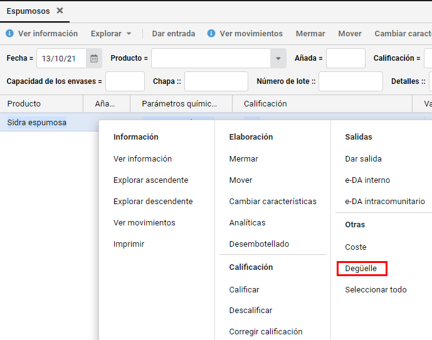
Task: Click Calificación column header
Action: tap(322, 104)
